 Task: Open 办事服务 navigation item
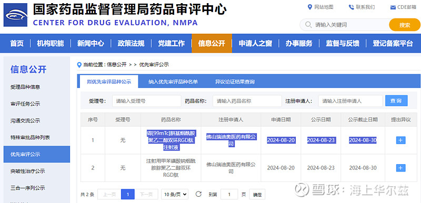[x=299, y=43]
